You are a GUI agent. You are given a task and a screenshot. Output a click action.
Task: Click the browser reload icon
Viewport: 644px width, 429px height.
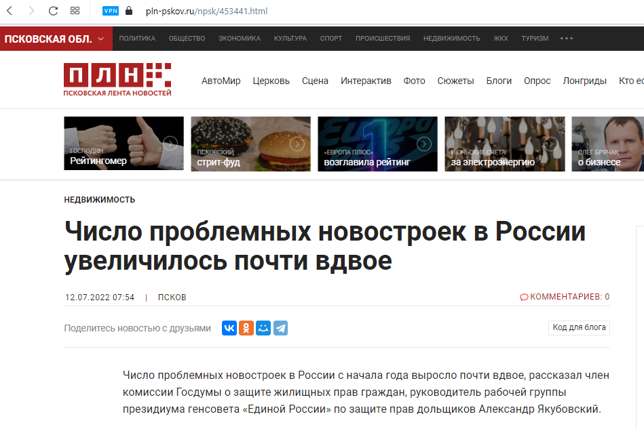(x=53, y=11)
